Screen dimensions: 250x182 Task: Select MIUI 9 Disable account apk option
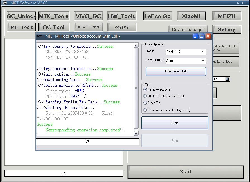click(x=145, y=96)
